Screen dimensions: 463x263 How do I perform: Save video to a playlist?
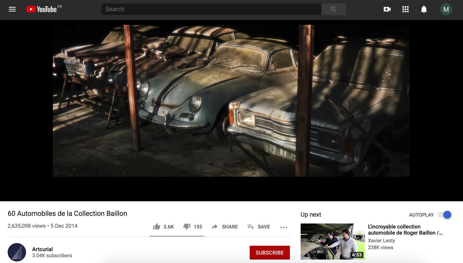259,227
